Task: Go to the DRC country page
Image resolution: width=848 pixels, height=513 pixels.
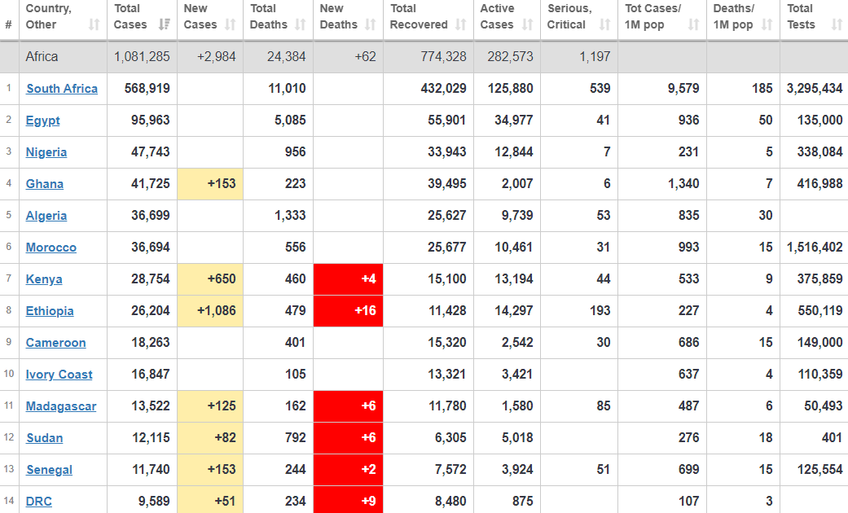Action: (x=39, y=502)
